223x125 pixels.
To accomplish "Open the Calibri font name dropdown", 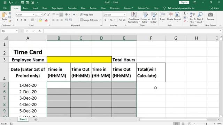I will (x=33, y=15).
